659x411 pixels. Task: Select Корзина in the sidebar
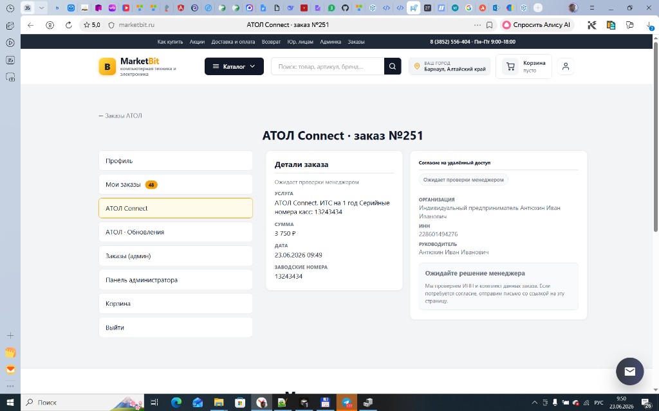click(x=176, y=303)
